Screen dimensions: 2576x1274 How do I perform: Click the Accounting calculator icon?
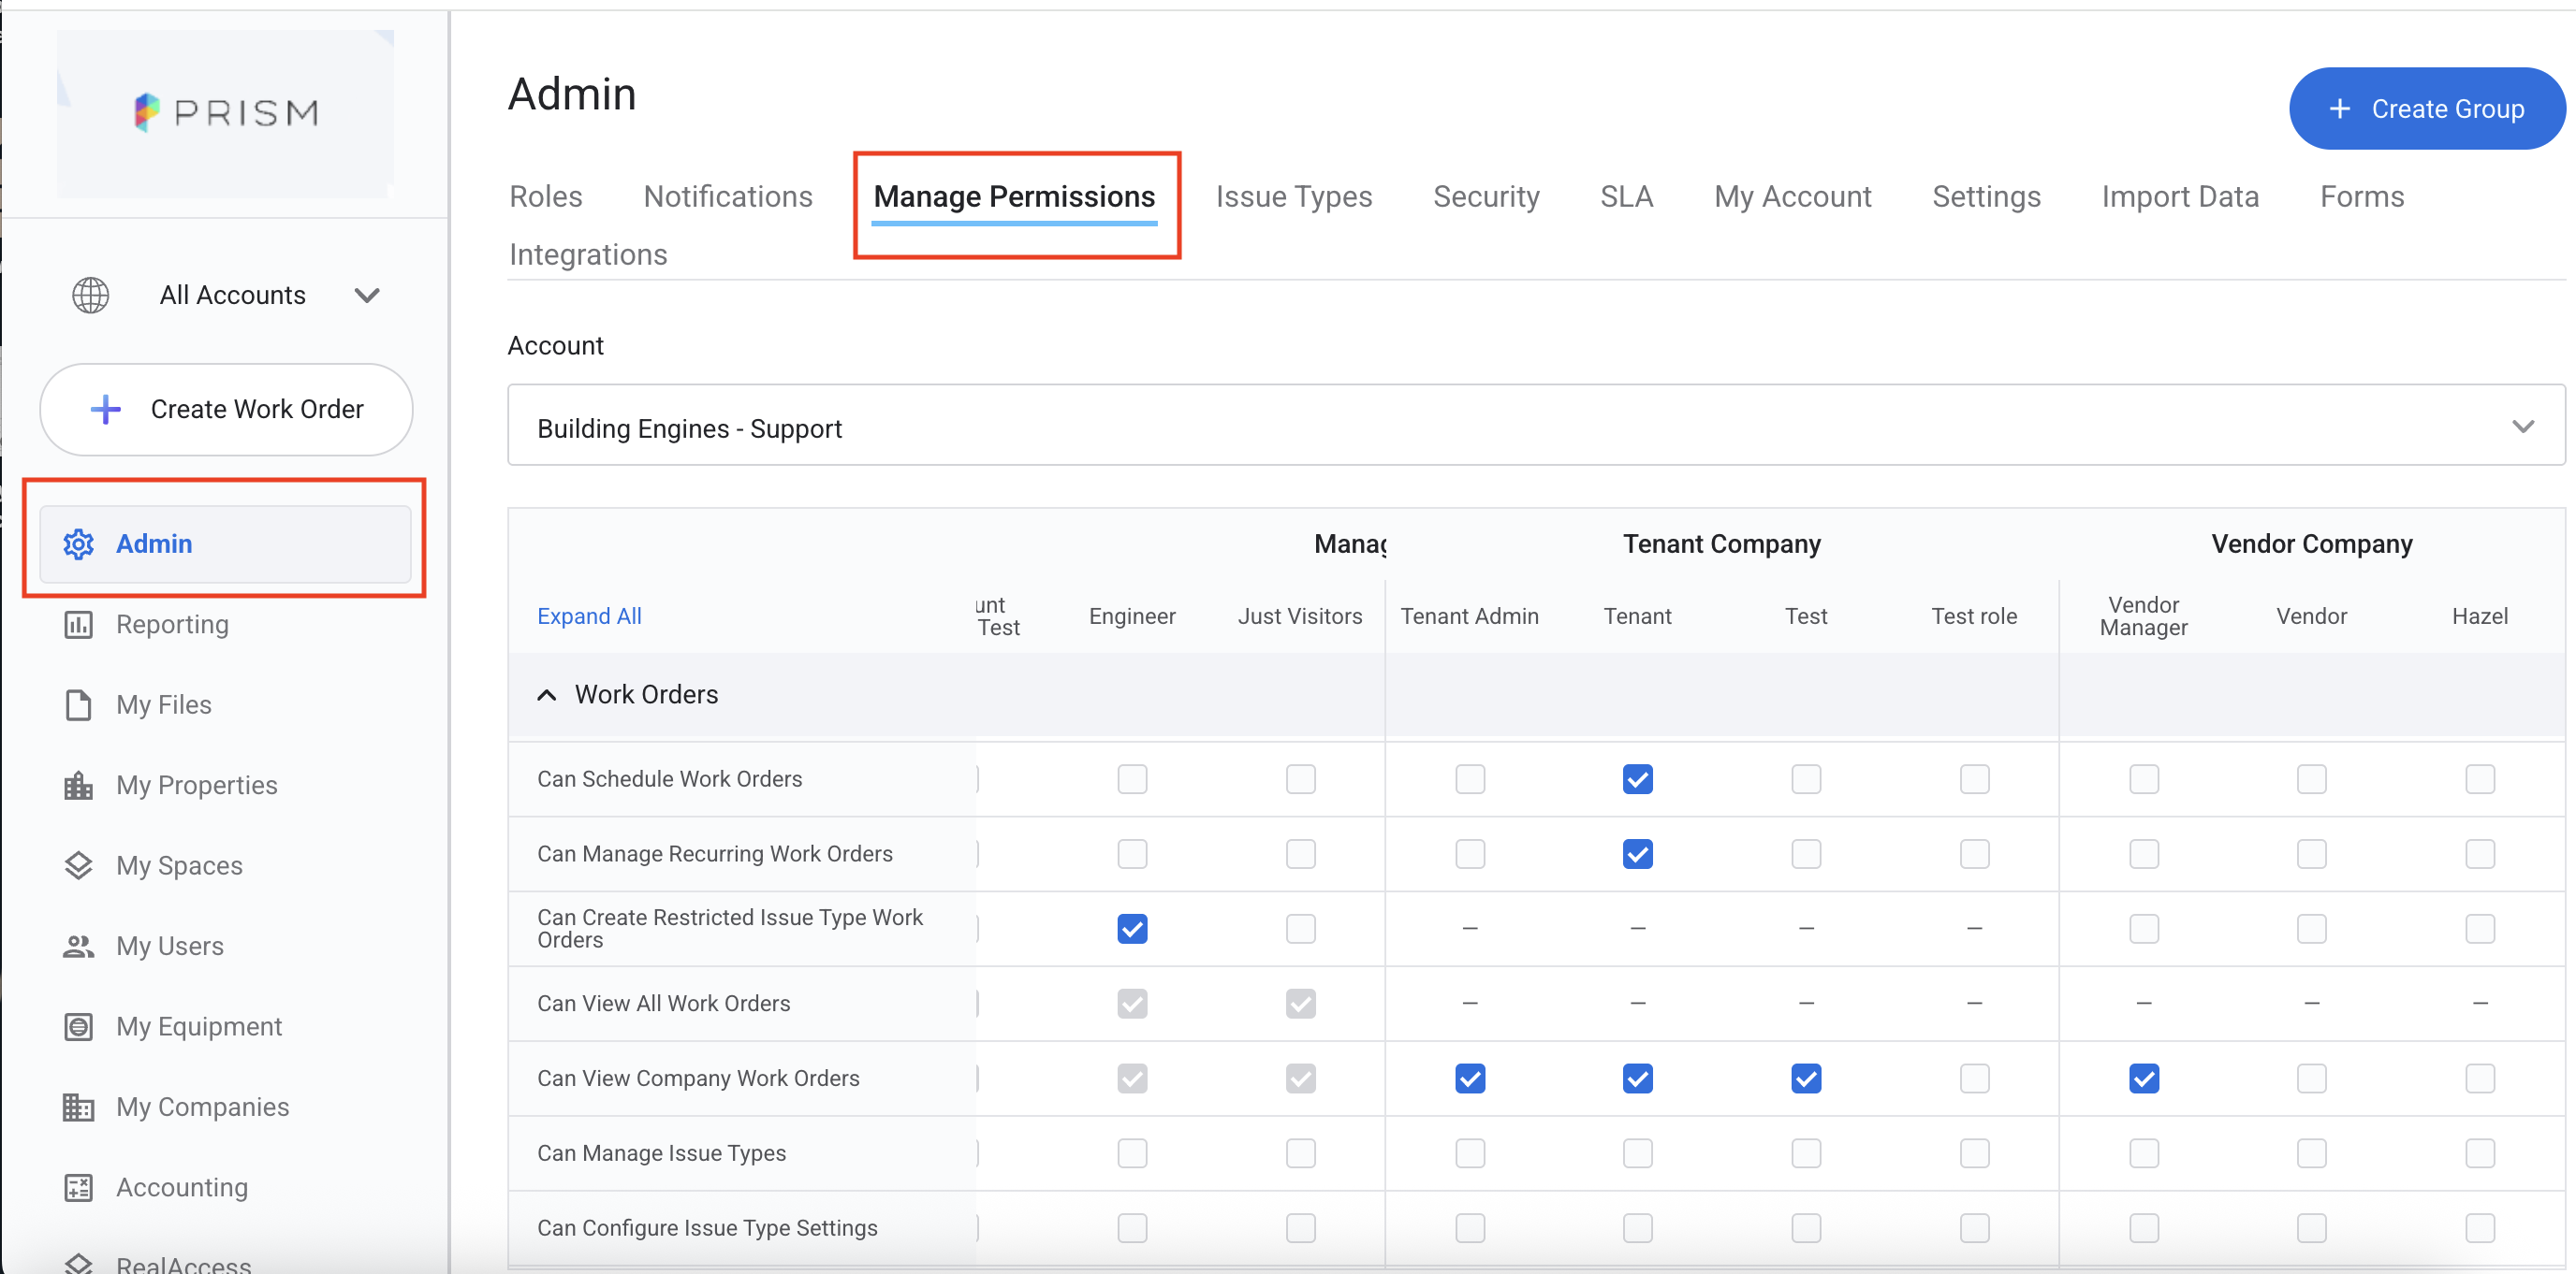pos(78,1187)
